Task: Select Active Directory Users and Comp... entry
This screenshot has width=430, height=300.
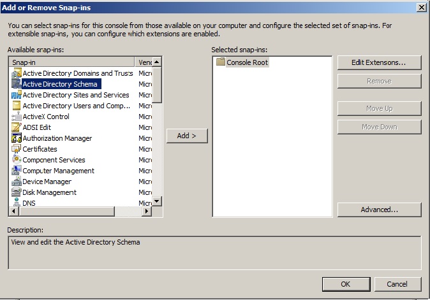Action: pyautogui.click(x=76, y=106)
